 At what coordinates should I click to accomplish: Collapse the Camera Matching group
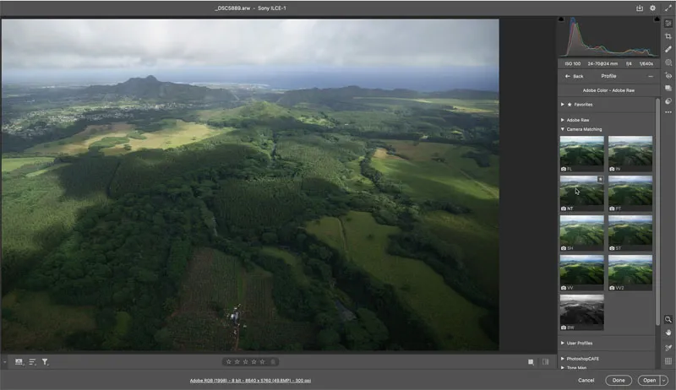pos(584,129)
